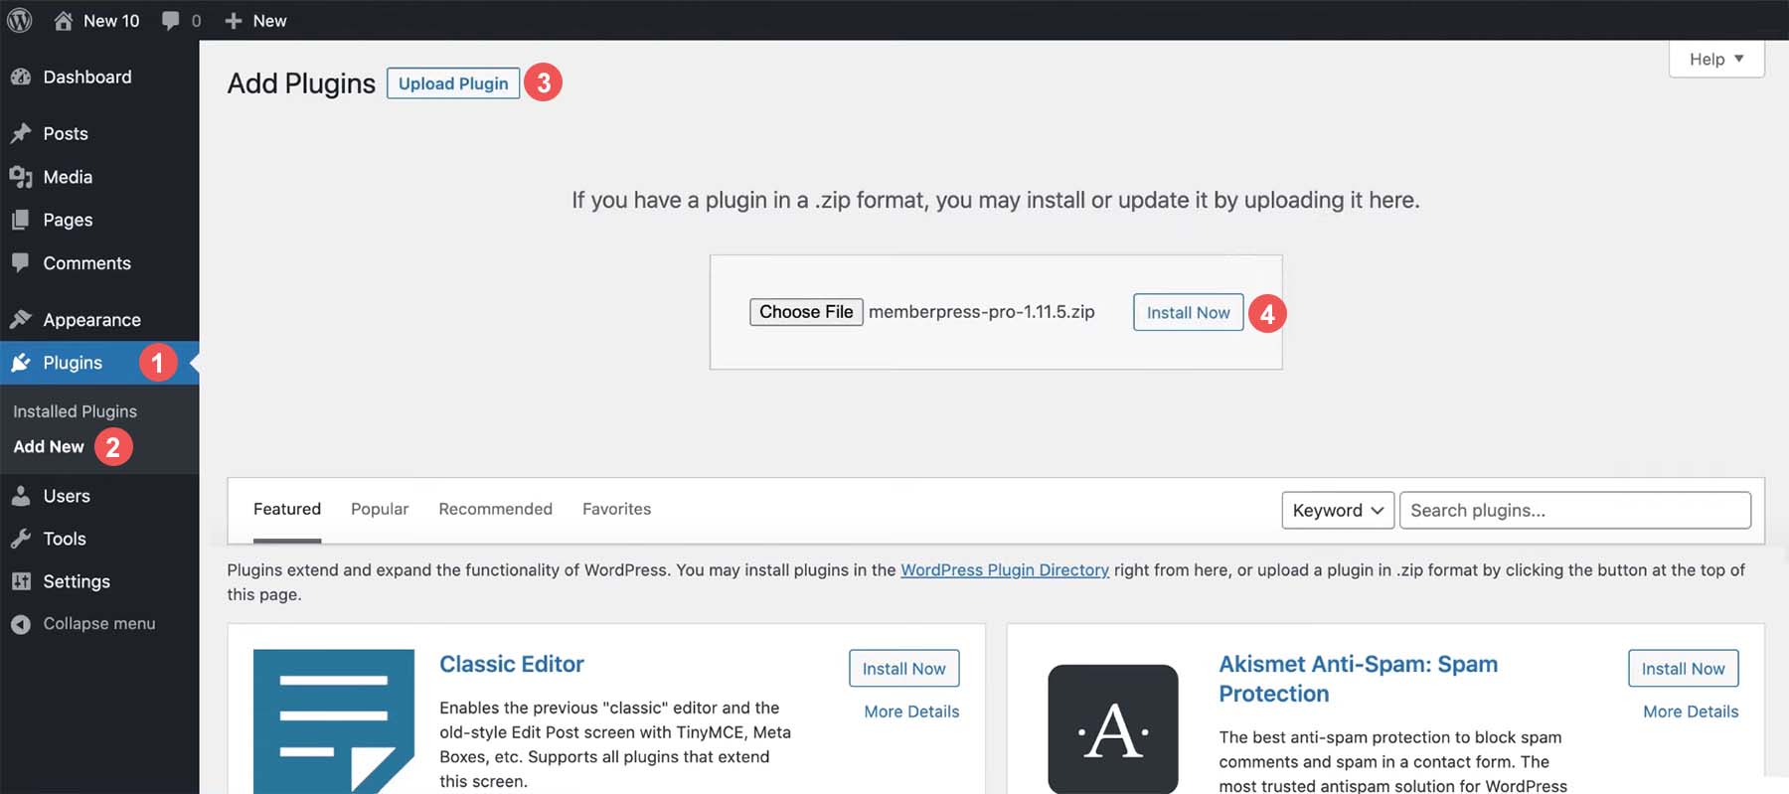The image size is (1789, 794).
Task: Open the Dashboard menu item
Action: coord(87,77)
